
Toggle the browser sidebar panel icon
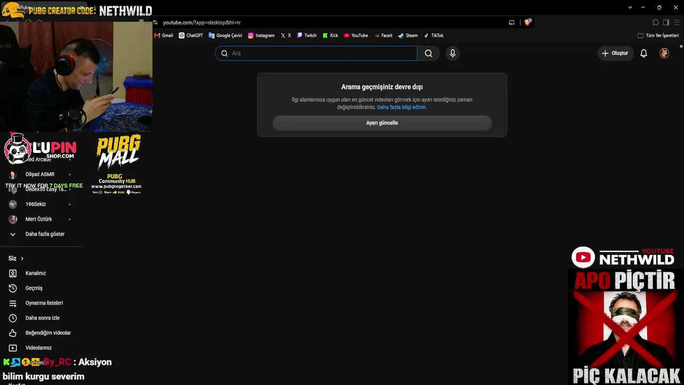click(x=666, y=22)
